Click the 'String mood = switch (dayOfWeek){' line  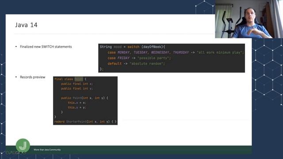click(x=132, y=47)
